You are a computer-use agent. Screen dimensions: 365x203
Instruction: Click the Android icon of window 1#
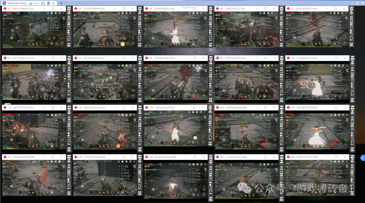pos(5,8)
